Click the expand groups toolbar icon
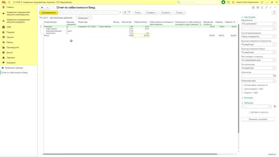279x157 pixels. [x=125, y=13]
